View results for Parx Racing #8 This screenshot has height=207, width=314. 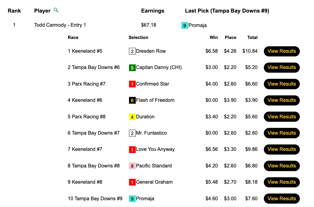[281, 117]
